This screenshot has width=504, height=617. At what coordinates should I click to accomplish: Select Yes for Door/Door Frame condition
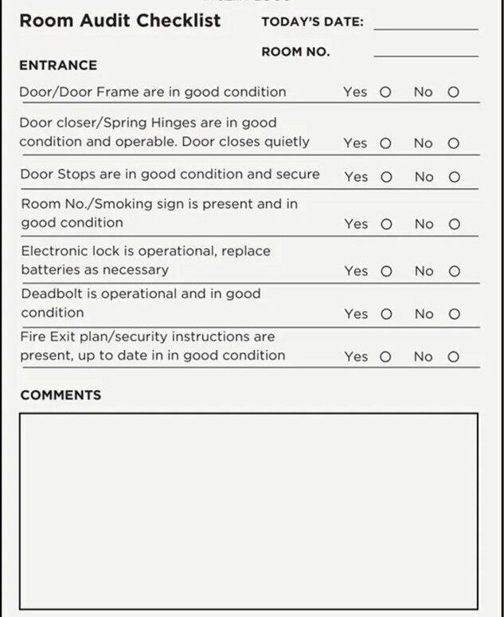click(x=385, y=92)
